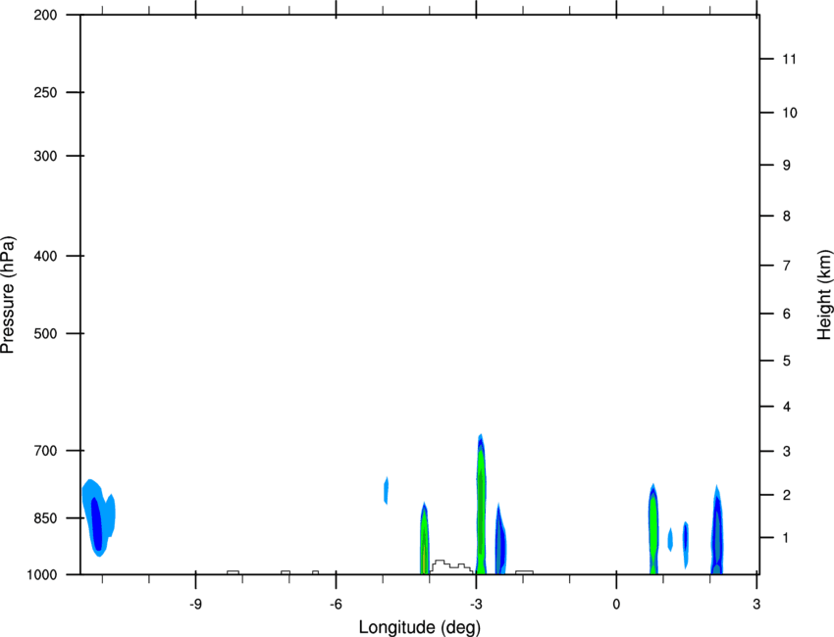Pick the 1 km height label

point(787,538)
